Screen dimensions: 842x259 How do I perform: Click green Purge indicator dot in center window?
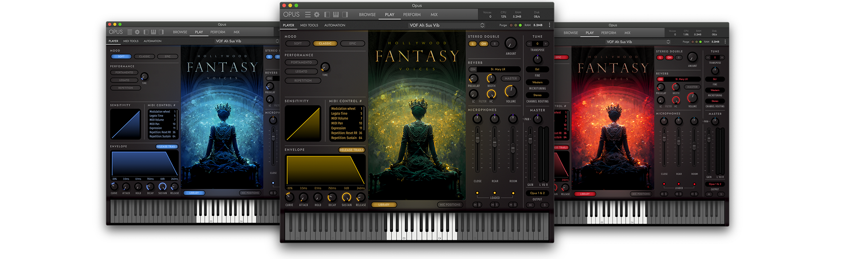point(520,25)
